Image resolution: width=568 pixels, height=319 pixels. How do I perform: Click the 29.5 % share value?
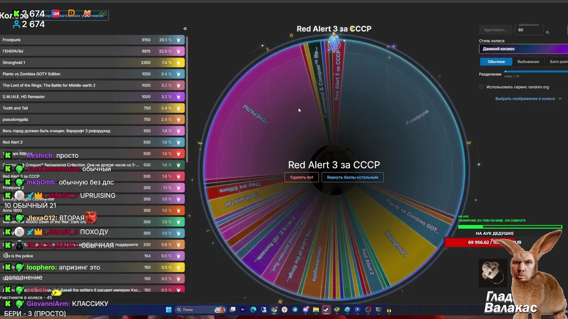click(166, 40)
